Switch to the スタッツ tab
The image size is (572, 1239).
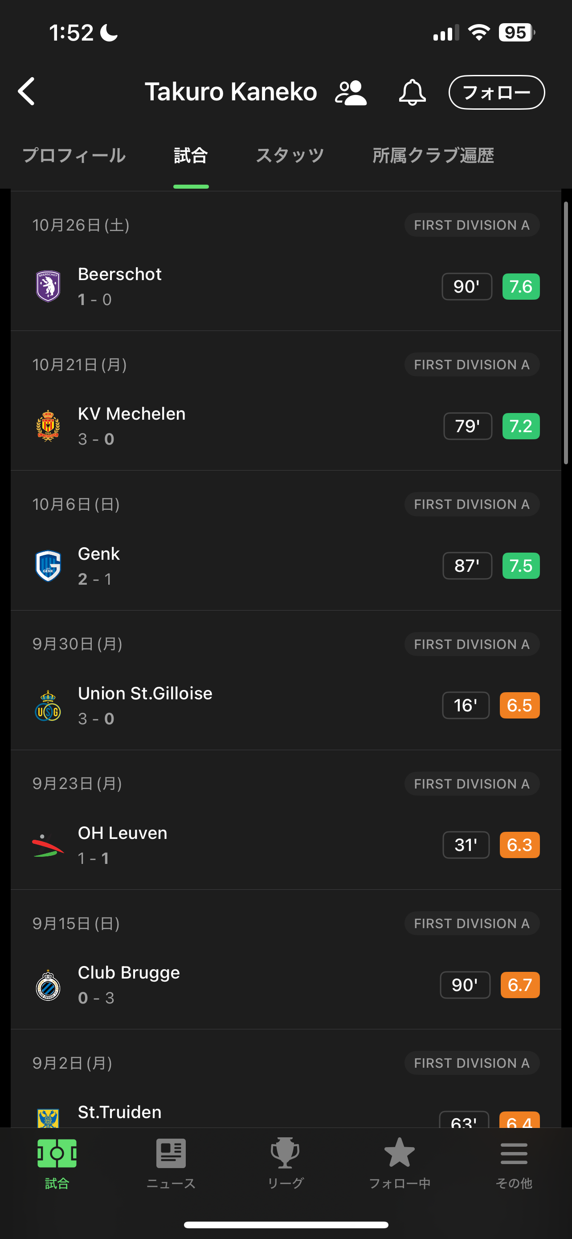click(290, 156)
